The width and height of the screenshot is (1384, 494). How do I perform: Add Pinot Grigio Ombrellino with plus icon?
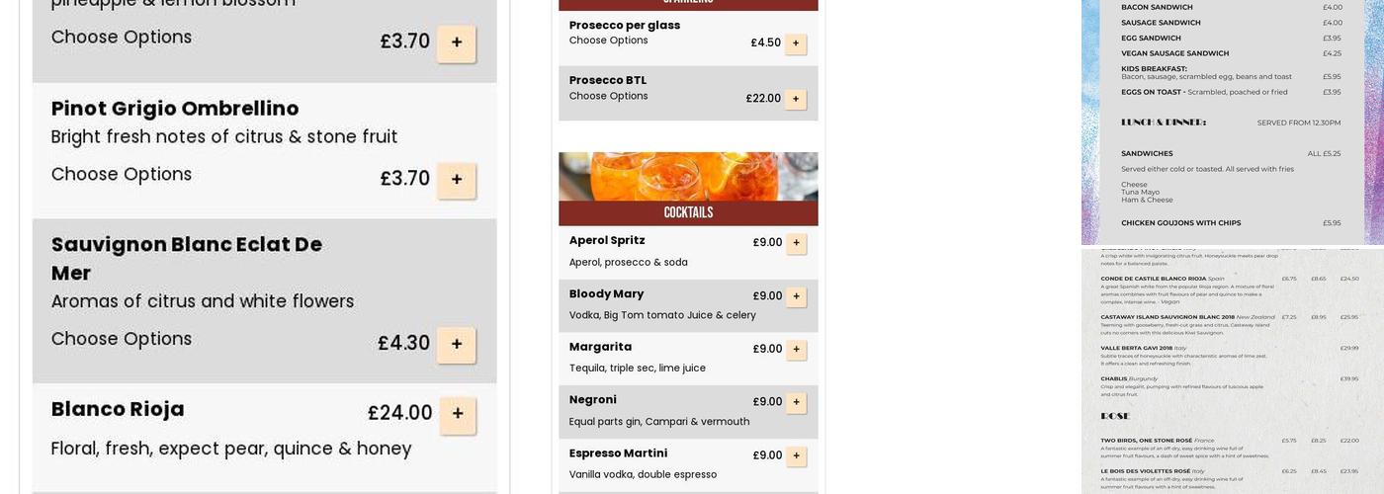457,180
